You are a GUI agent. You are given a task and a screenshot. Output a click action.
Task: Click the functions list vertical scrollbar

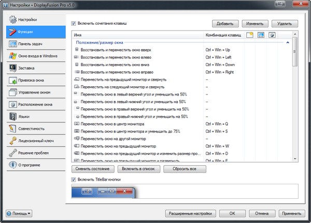coord(294,103)
